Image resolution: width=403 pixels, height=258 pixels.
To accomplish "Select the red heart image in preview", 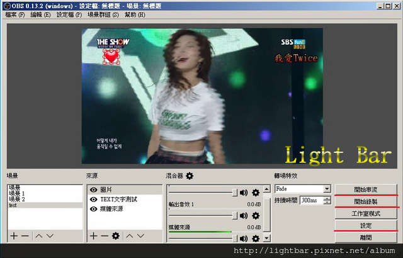I will (111, 57).
